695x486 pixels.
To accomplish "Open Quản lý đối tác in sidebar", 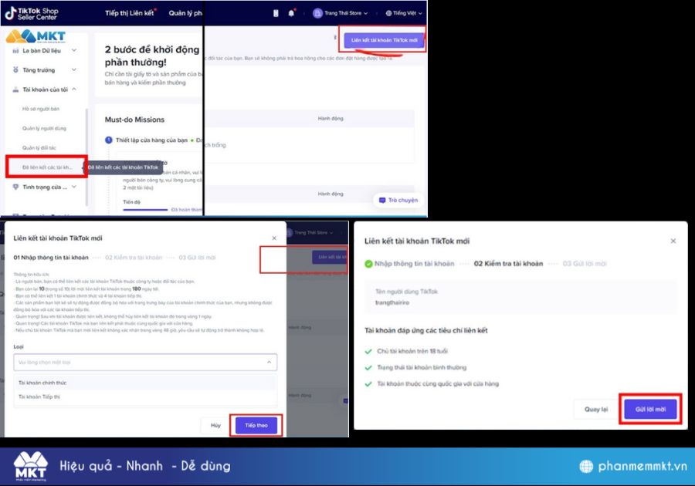I will [x=39, y=148].
